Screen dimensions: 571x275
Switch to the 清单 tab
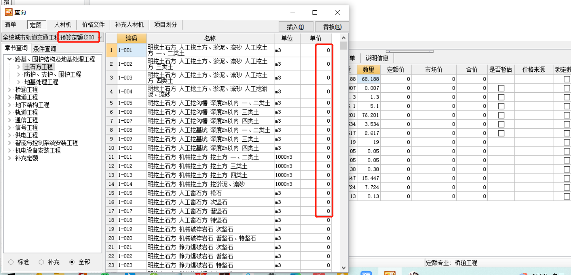tap(11, 25)
